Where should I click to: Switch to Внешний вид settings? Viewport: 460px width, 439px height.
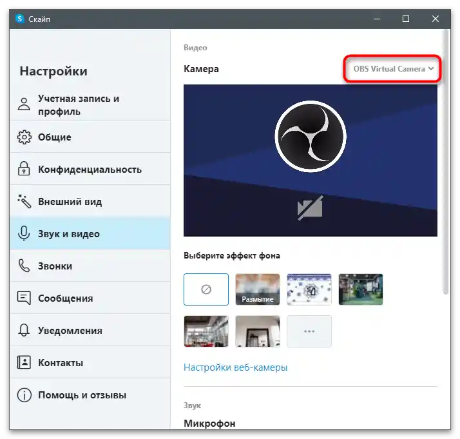[x=90, y=202]
